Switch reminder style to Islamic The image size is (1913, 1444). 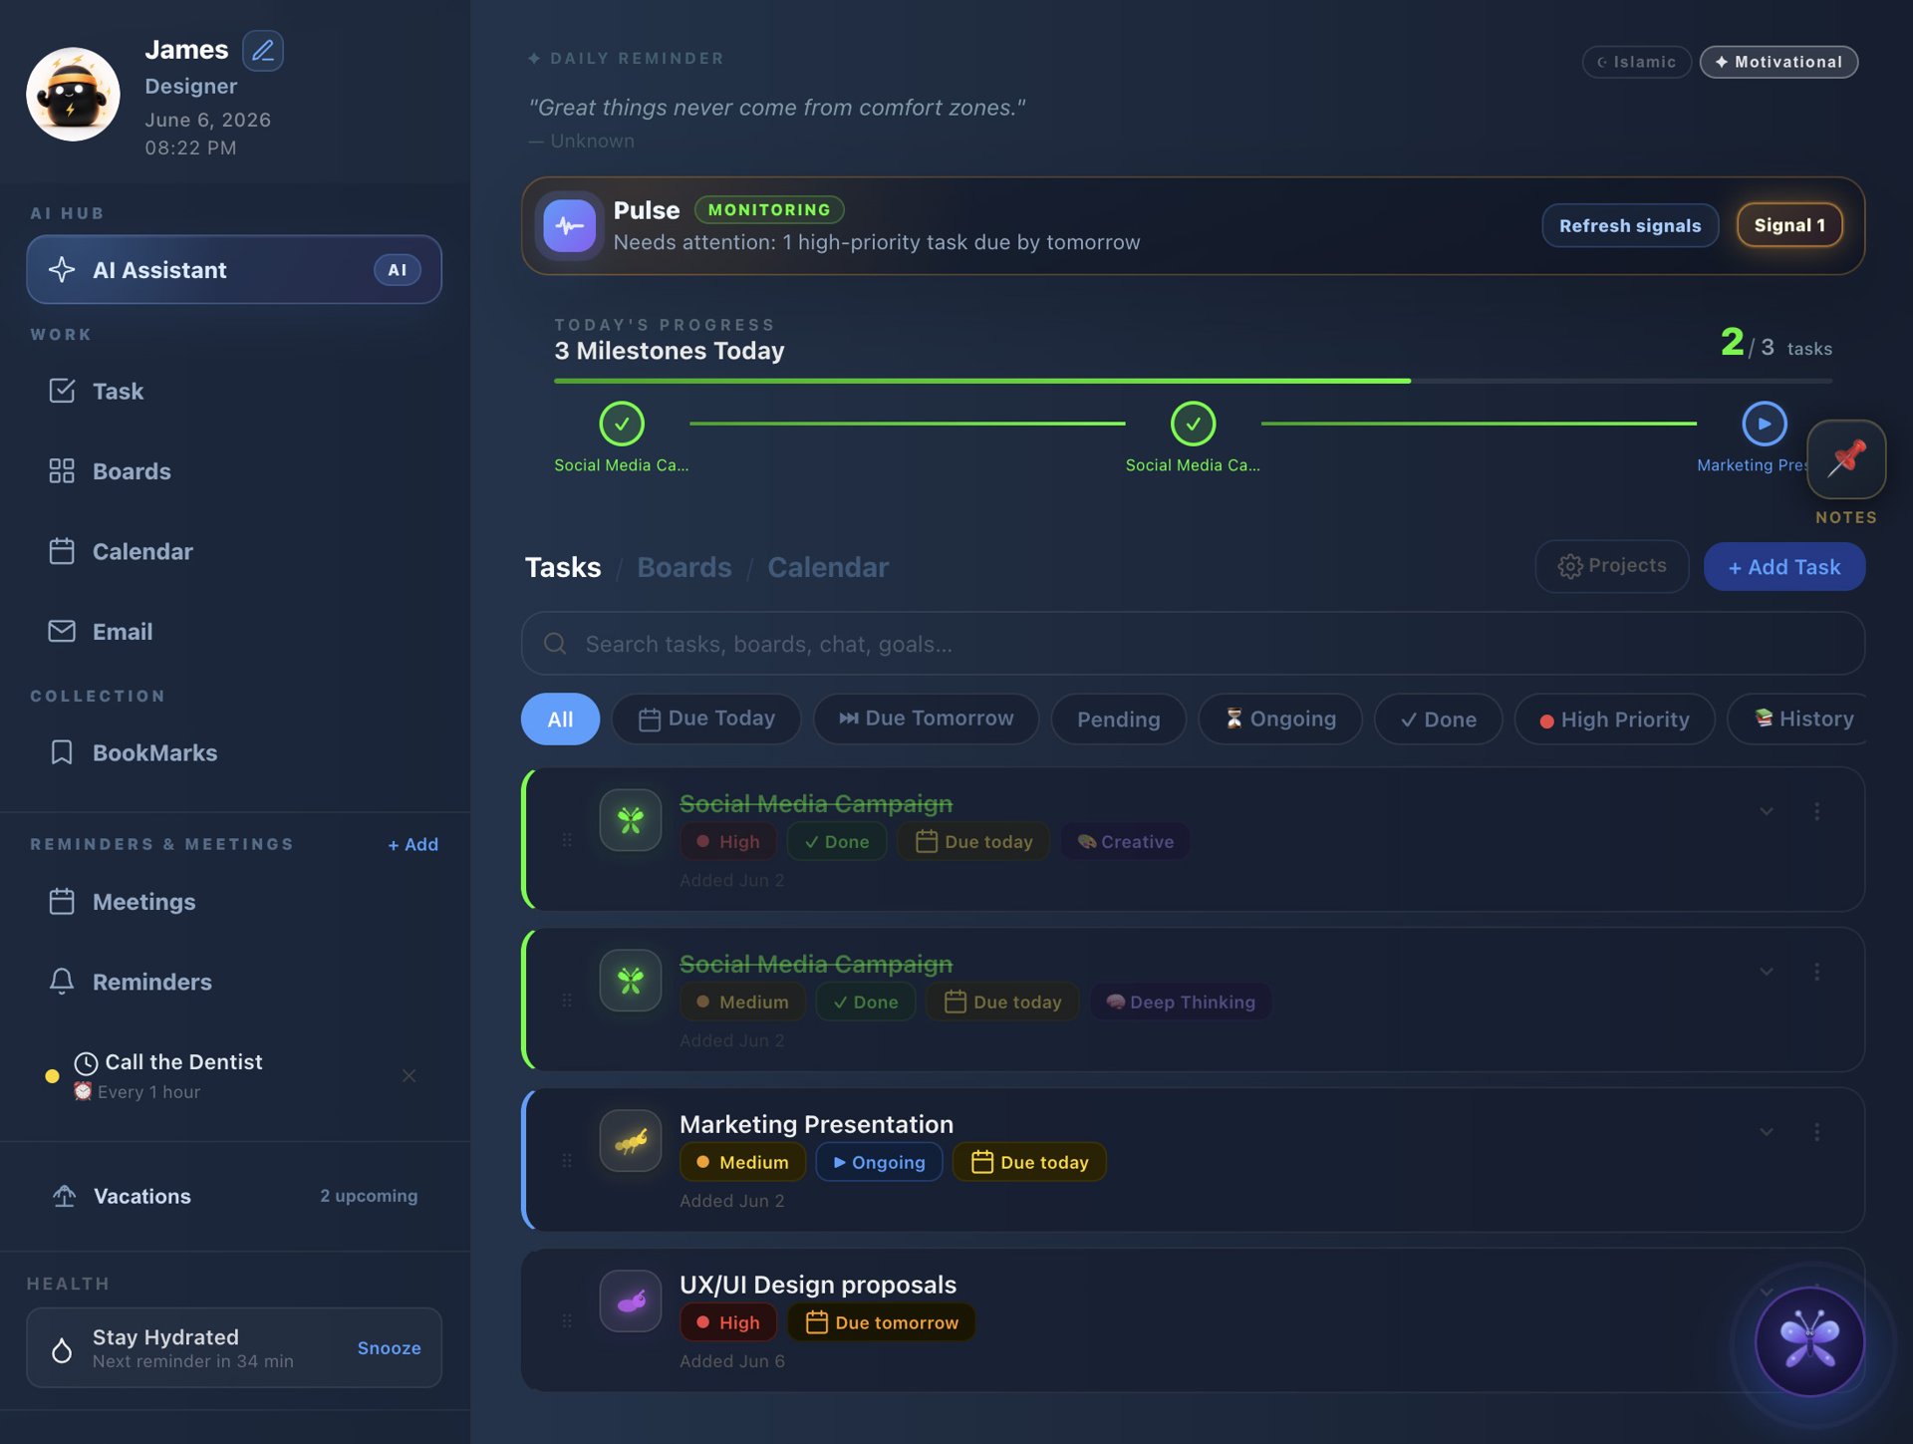click(1636, 62)
